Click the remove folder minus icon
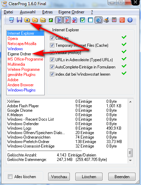Screen dimensions: 141x185 (35, 20)
